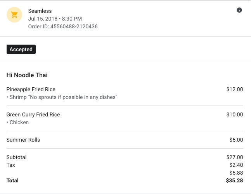This screenshot has width=251, height=194.
Task: Select the $2.40 tax amount
Action: 236,165
